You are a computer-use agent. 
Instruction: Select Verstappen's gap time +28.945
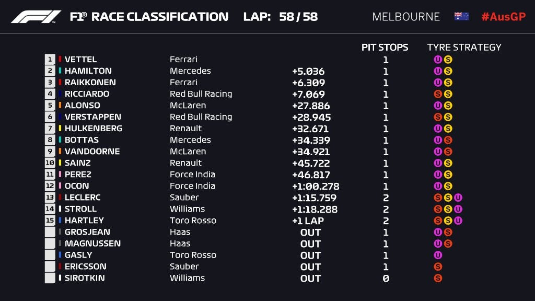pyautogui.click(x=311, y=117)
